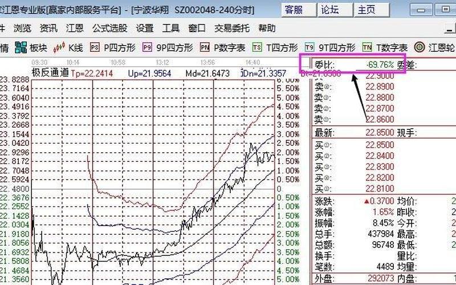Viewport: 456px width, 285px height.
Task: Open the TN T数字表 icon
Action: 367,47
